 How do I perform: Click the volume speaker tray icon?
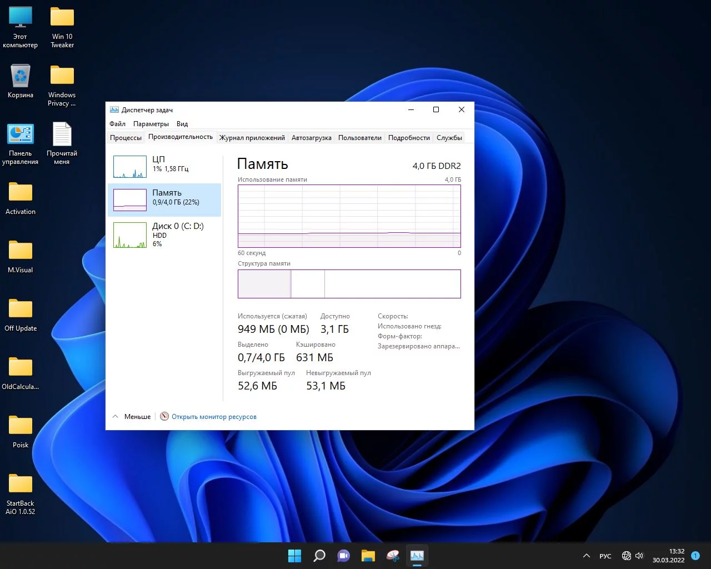[639, 556]
